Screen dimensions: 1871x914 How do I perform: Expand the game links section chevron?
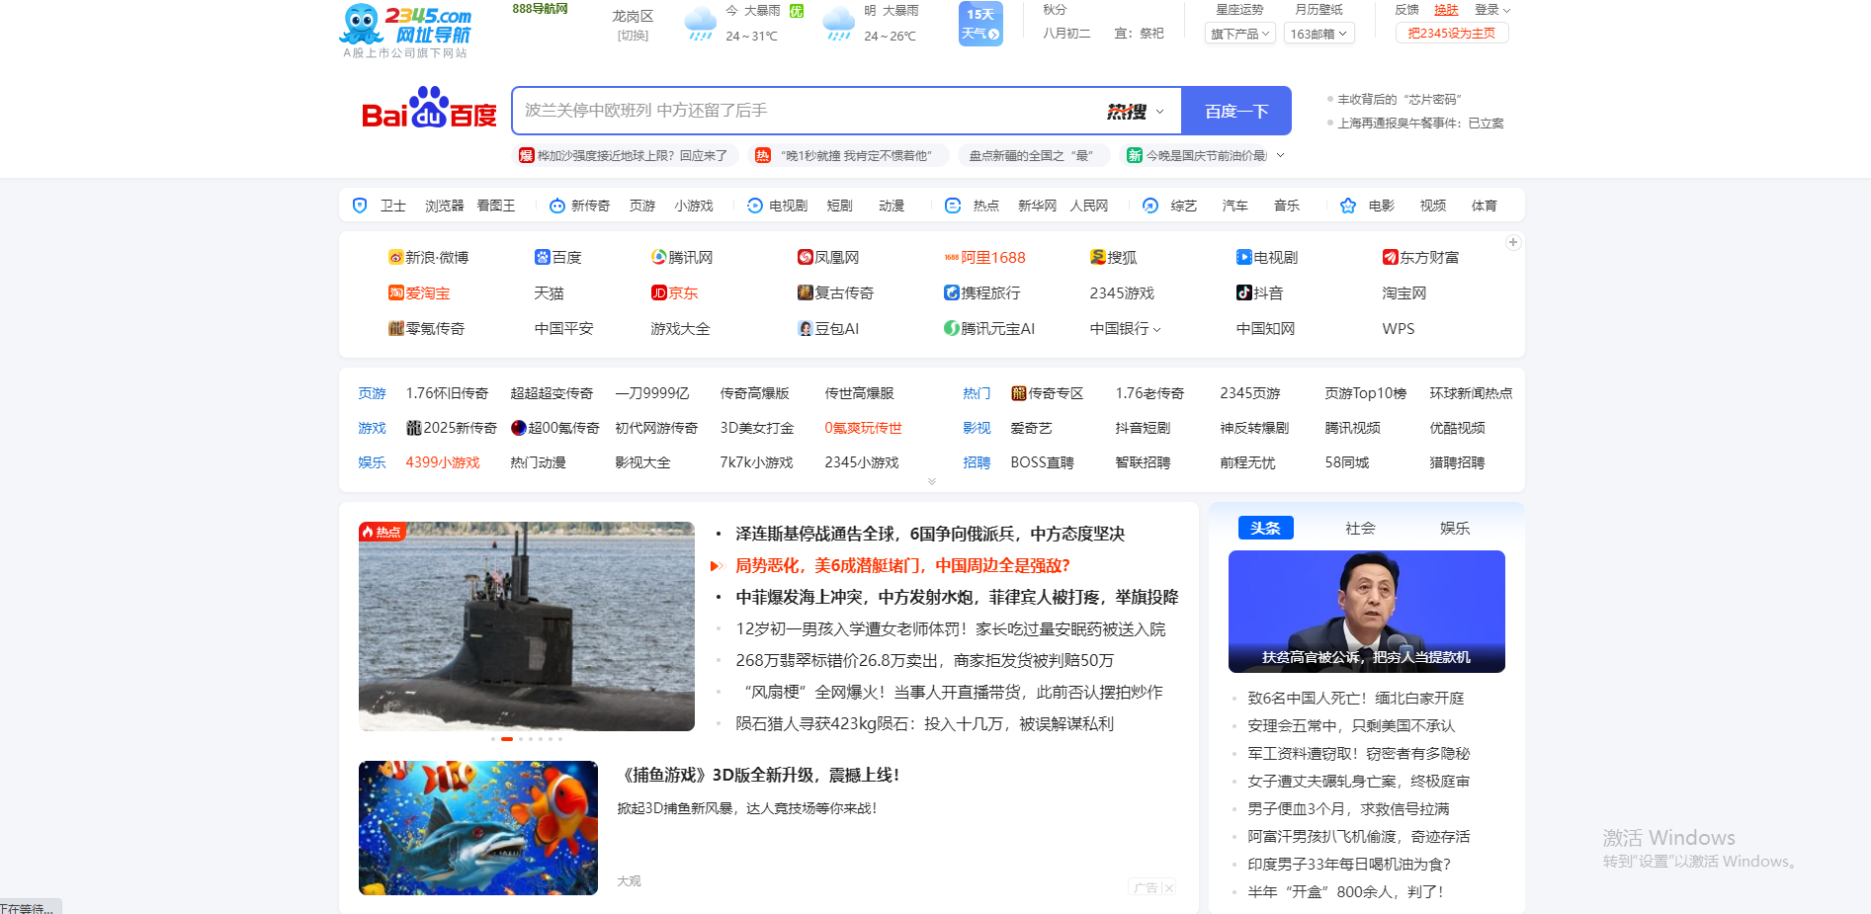pyautogui.click(x=931, y=482)
